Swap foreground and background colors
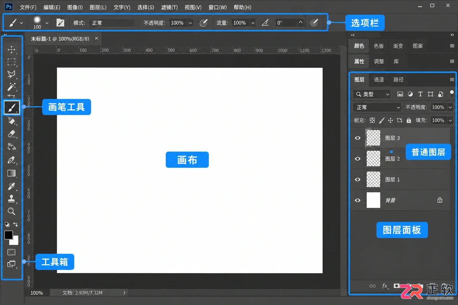458x305 pixels. [x=16, y=224]
